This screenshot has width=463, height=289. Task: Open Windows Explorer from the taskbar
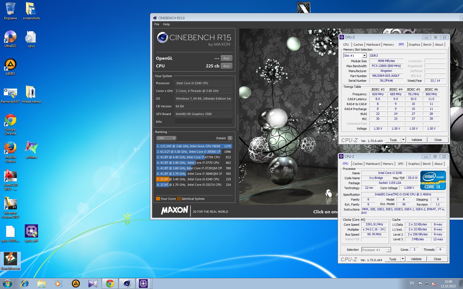point(42,283)
